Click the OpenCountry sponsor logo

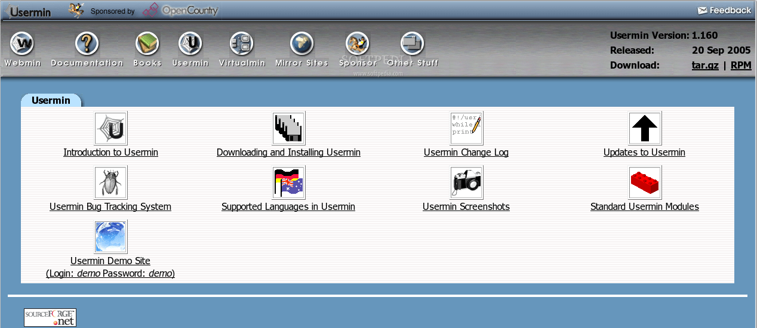[x=181, y=10]
